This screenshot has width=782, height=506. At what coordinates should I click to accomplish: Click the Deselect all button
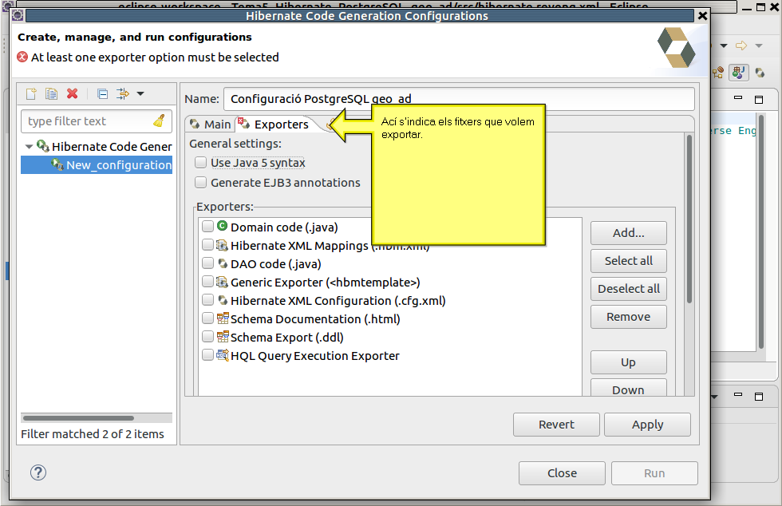tap(629, 289)
